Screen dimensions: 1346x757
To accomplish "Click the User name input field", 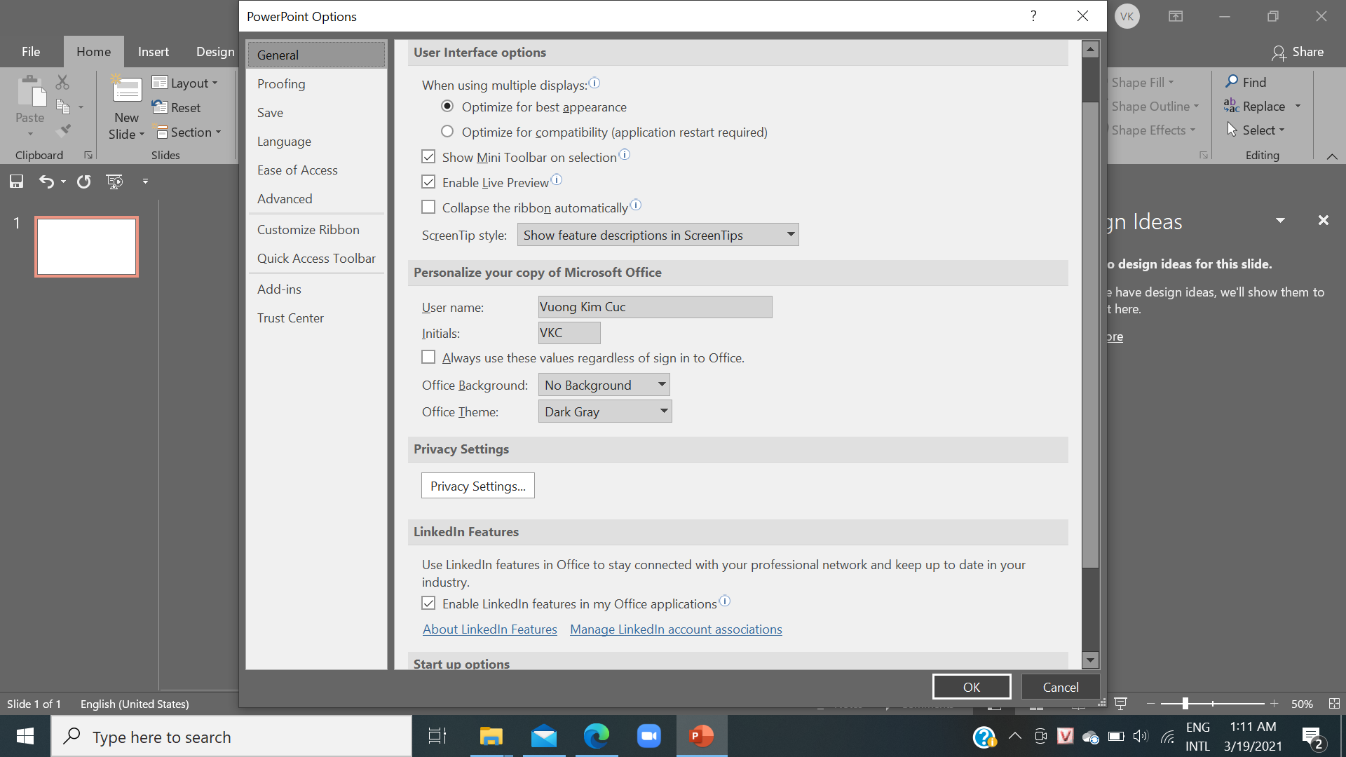I will coord(655,307).
